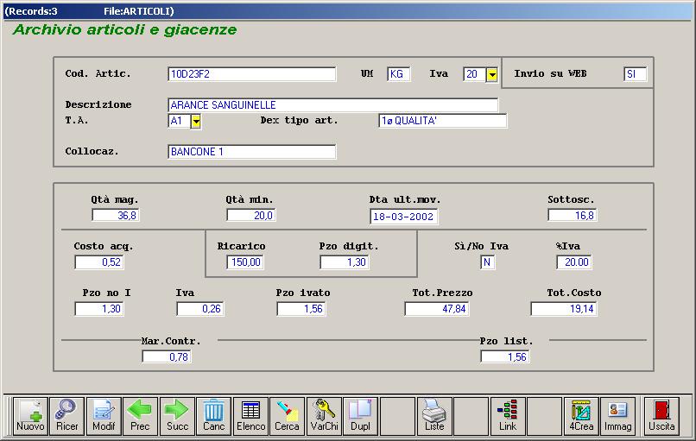The image size is (696, 441).
Task: Click the heading Archivio articoli e giacenze
Action: 124,29
